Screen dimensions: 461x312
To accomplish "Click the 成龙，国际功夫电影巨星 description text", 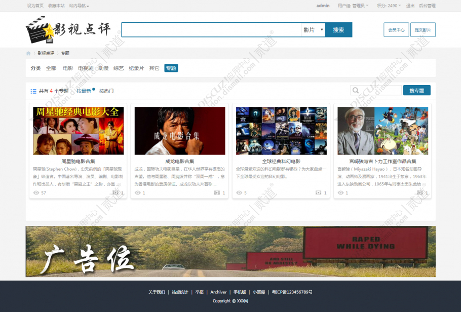I will pos(180,176).
